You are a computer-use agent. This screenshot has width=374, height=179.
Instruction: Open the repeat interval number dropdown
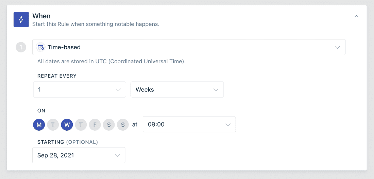coord(80,90)
